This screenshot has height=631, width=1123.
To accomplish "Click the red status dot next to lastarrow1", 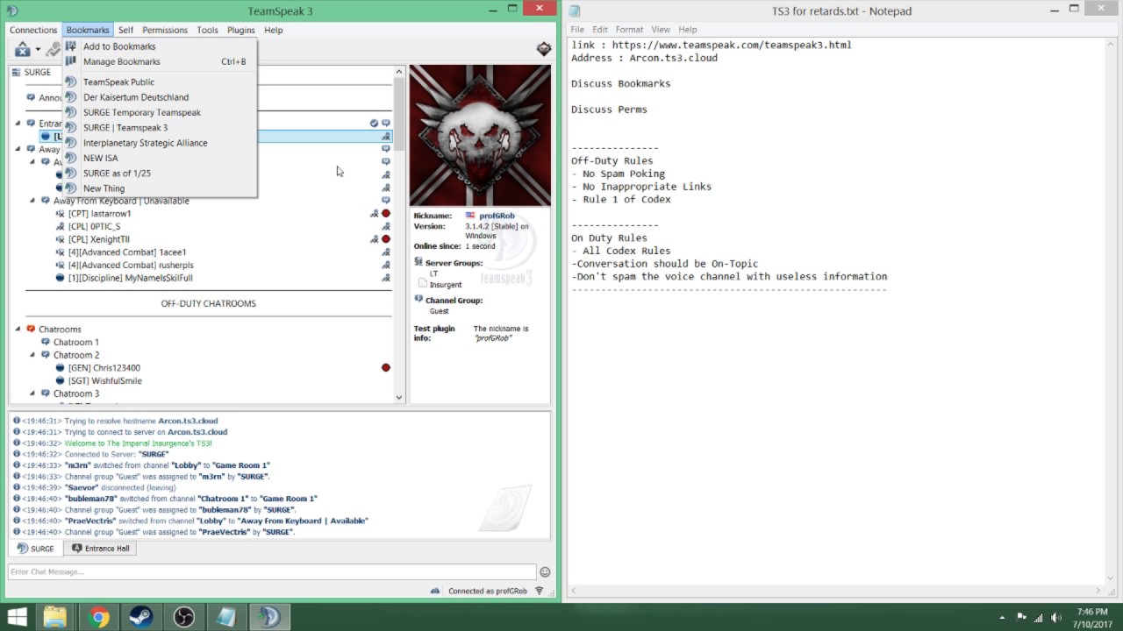I will point(386,214).
